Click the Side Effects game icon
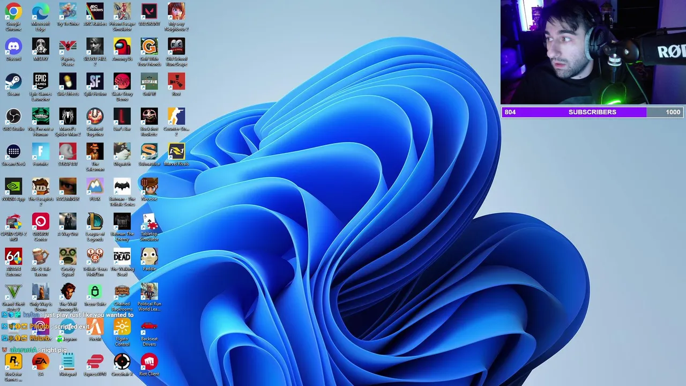 tap(68, 81)
